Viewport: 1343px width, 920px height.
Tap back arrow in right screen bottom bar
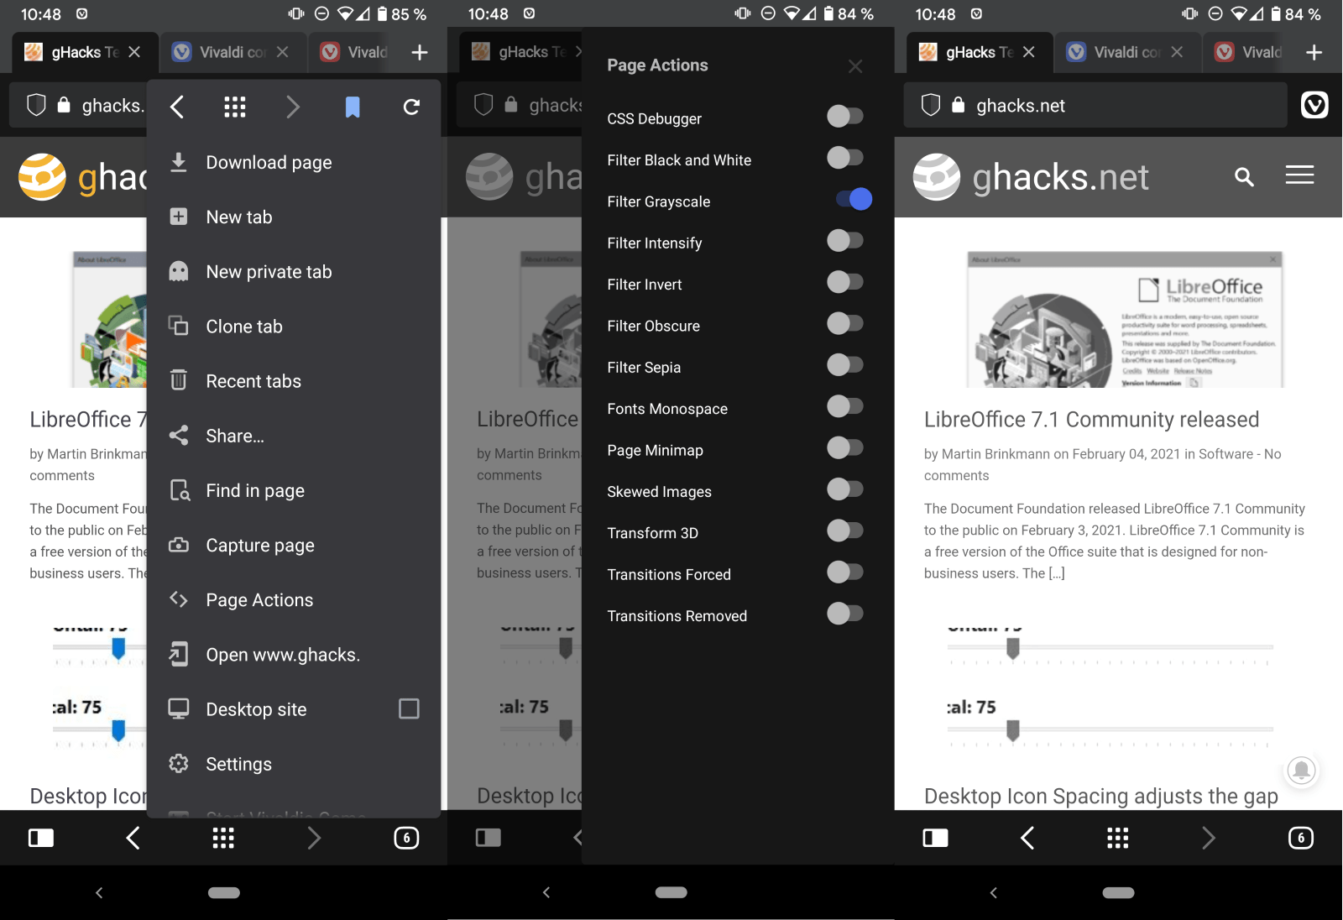click(1027, 838)
